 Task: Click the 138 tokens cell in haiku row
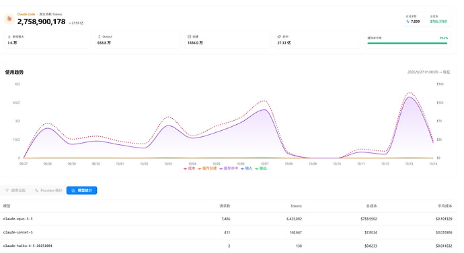299,246
